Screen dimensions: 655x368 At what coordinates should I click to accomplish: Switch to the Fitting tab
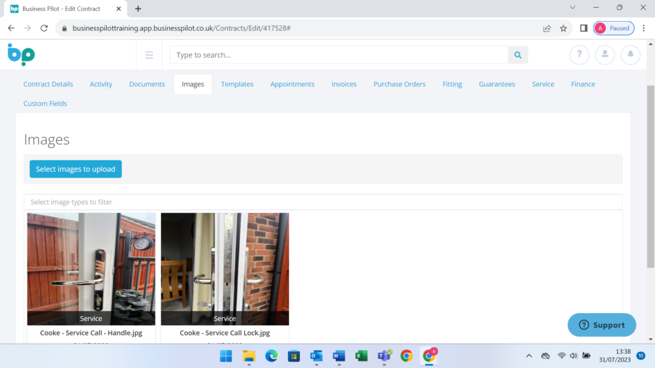click(452, 84)
